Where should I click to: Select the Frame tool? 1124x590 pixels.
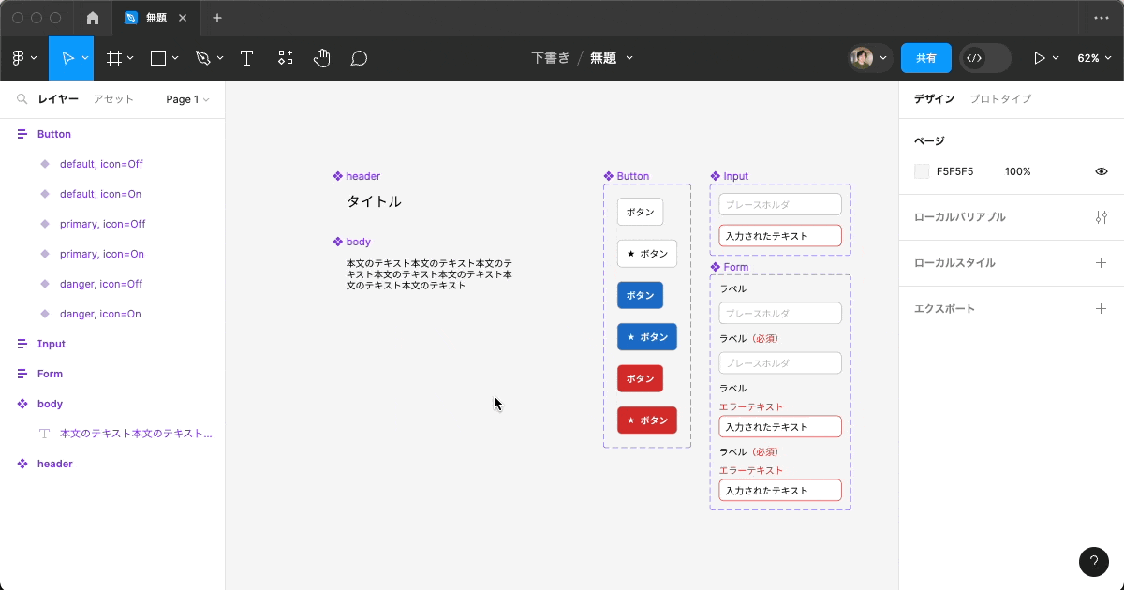pos(114,58)
